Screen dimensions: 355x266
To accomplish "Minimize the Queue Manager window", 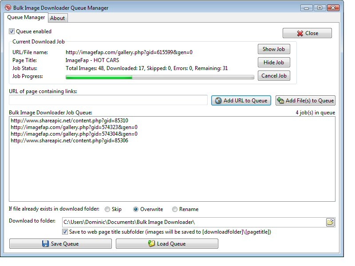I will [x=307, y=8].
